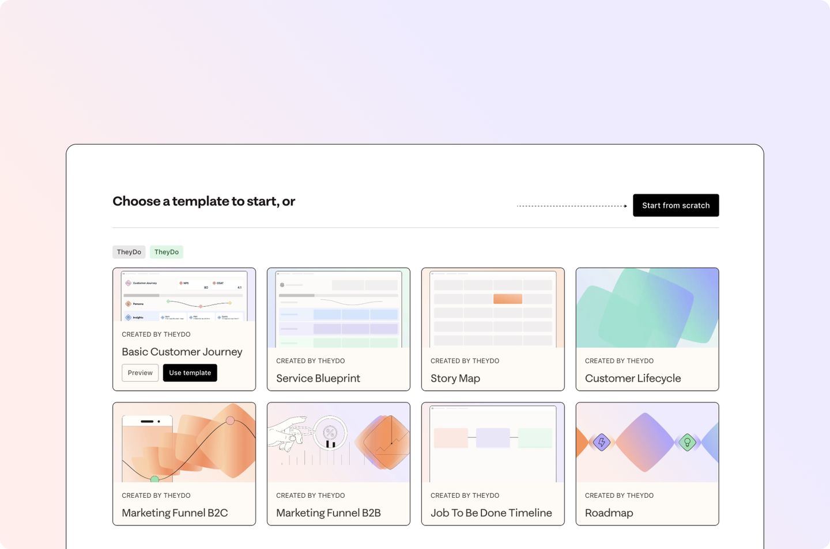Click the NPS metric dot in the journey preview
This screenshot has height=549, width=830.
point(181,283)
